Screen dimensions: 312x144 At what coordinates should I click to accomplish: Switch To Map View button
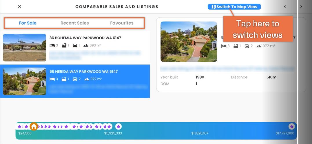tap(234, 7)
